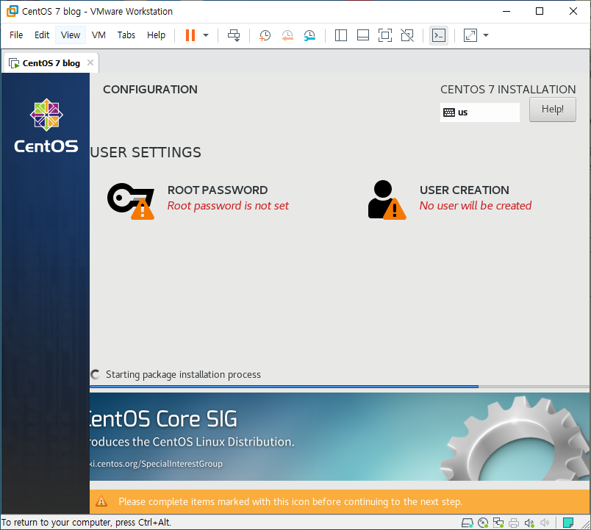Open USER CREATION settings
Image resolution: width=591 pixels, height=530 pixels.
[x=450, y=198]
